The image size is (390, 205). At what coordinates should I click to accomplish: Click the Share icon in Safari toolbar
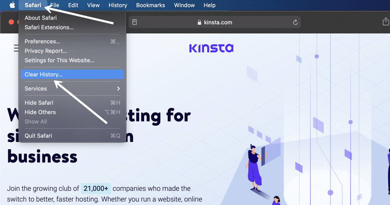[x=385, y=22]
